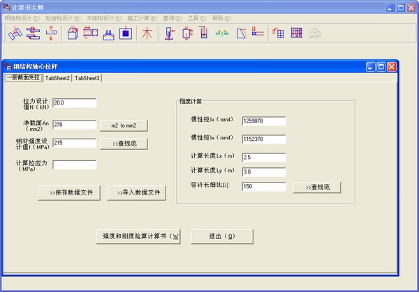Click the blue filled square section icon

(126, 33)
